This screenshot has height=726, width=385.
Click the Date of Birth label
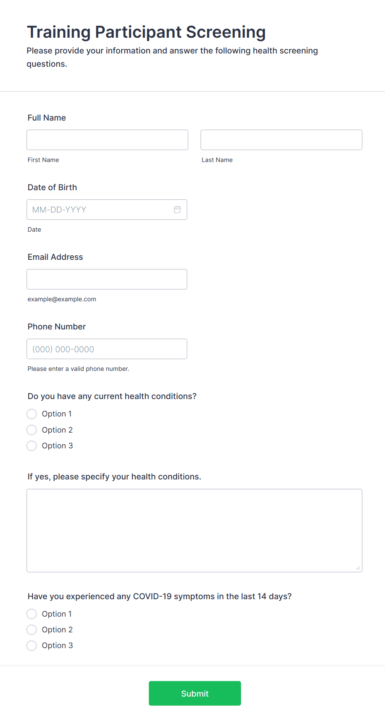52,187
